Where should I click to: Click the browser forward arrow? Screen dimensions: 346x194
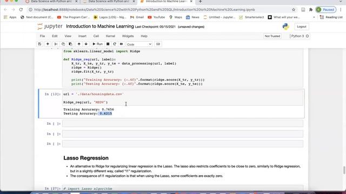point(13,10)
